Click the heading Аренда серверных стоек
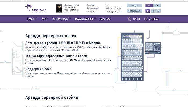The image size is (188, 107). (51, 36)
